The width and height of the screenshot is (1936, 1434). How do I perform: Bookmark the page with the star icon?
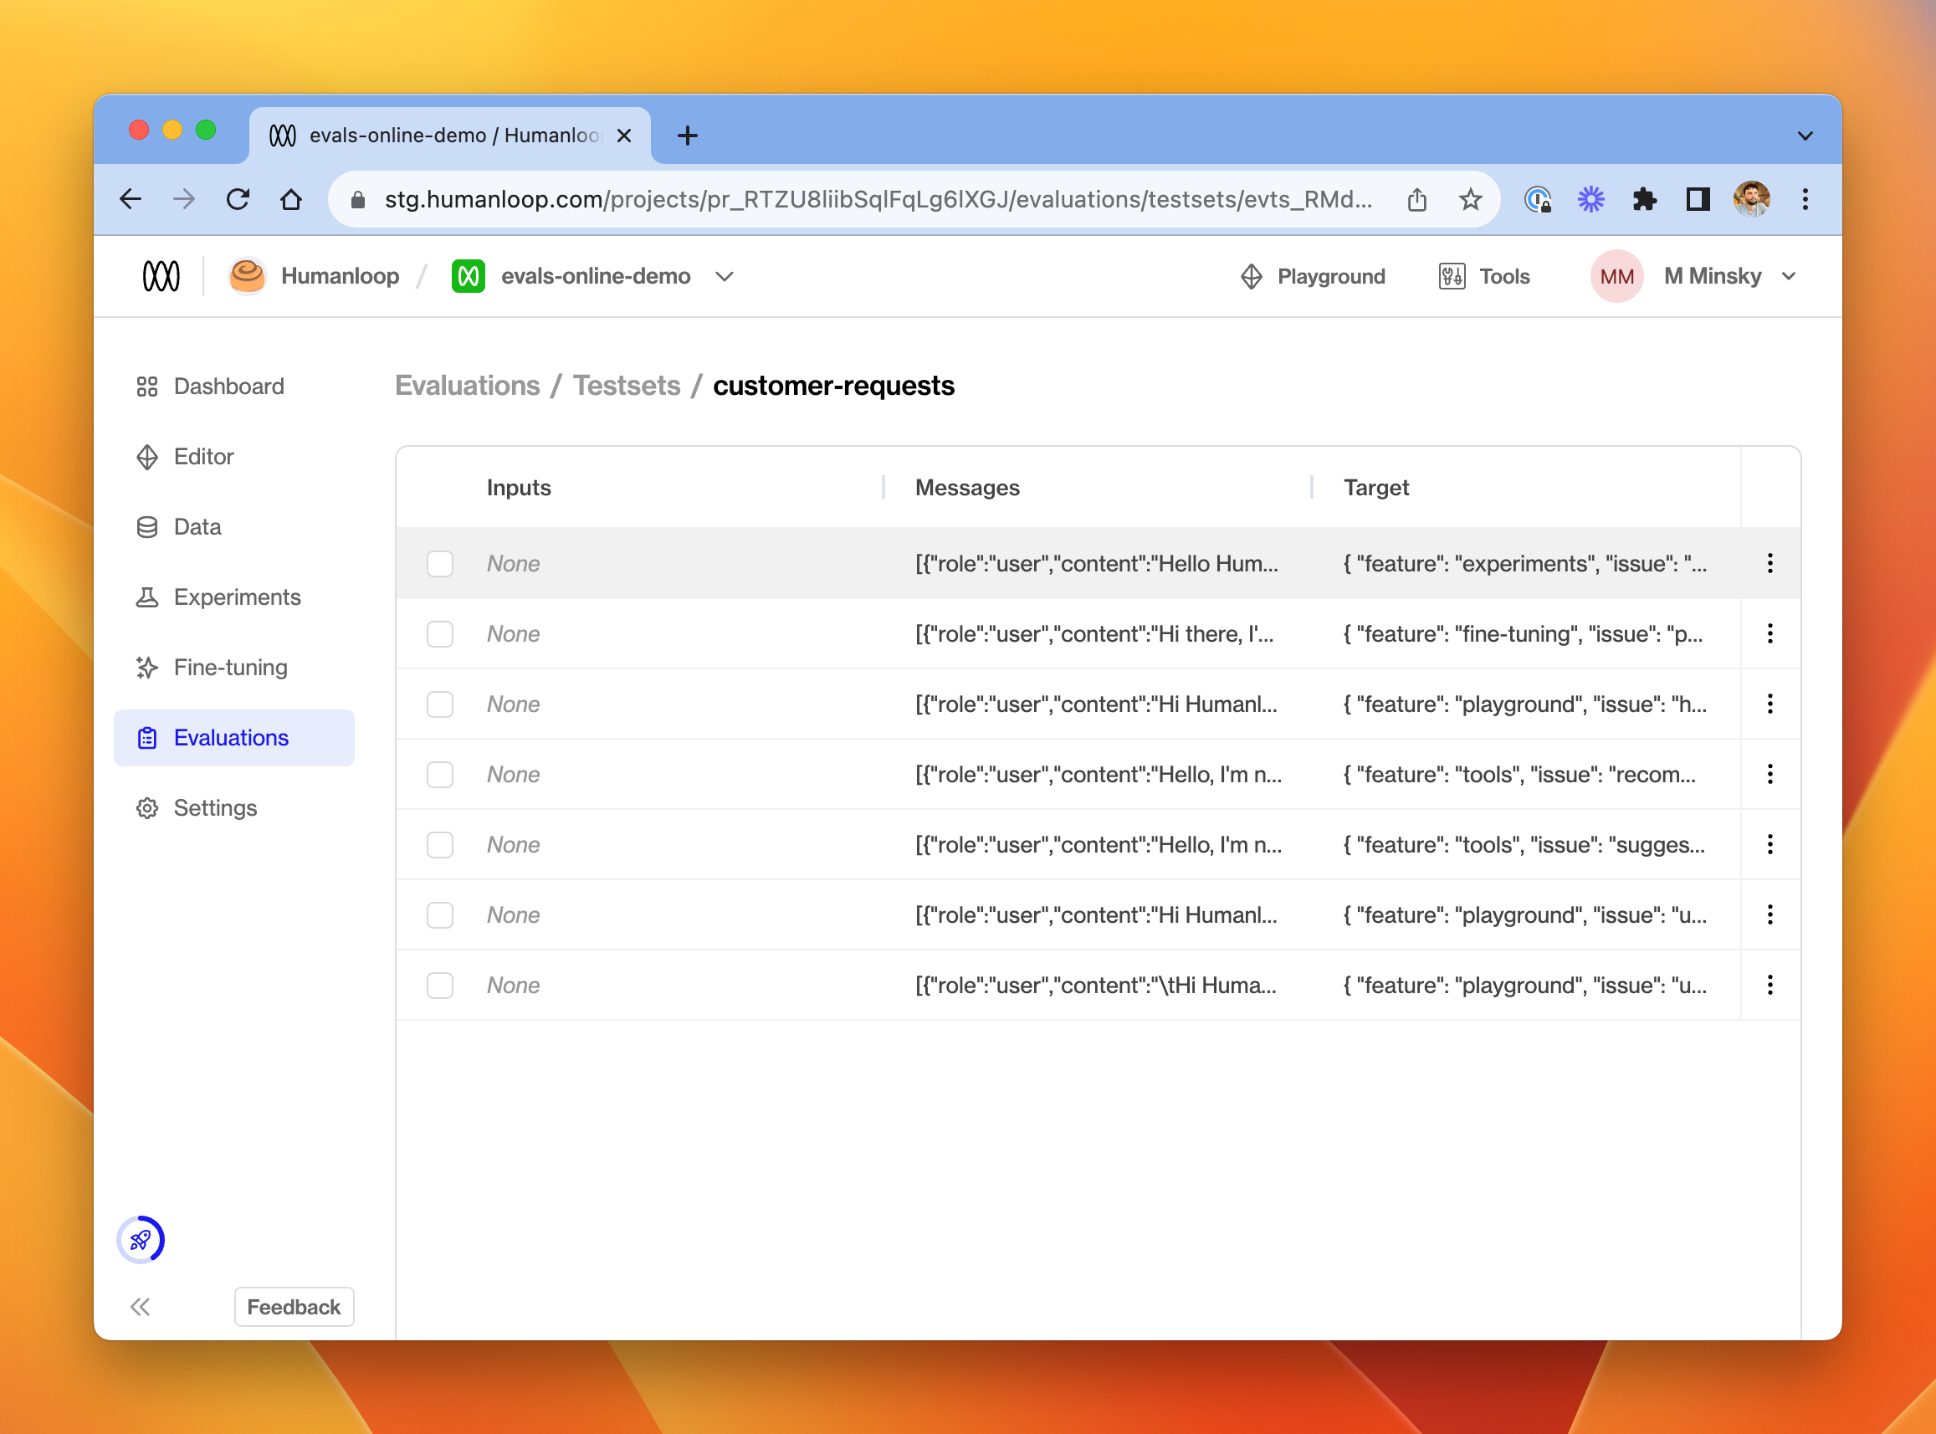coord(1470,200)
